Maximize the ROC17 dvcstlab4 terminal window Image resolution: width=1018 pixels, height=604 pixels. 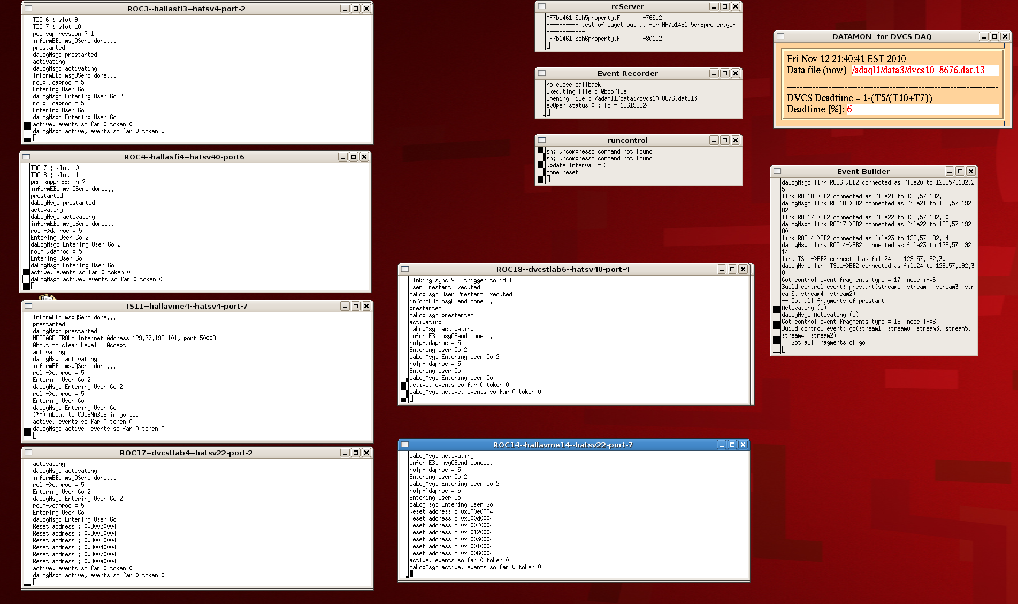pos(356,453)
